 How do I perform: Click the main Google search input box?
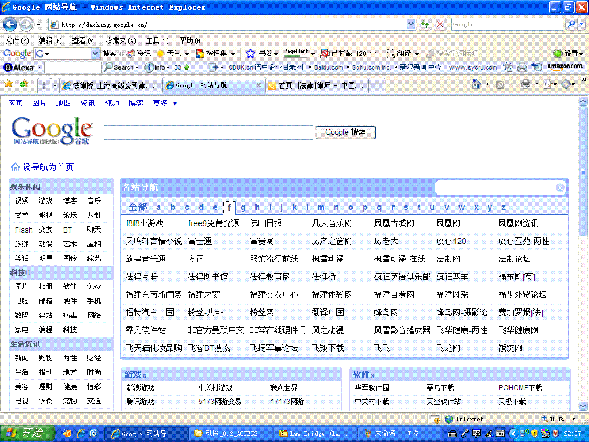[x=208, y=132]
